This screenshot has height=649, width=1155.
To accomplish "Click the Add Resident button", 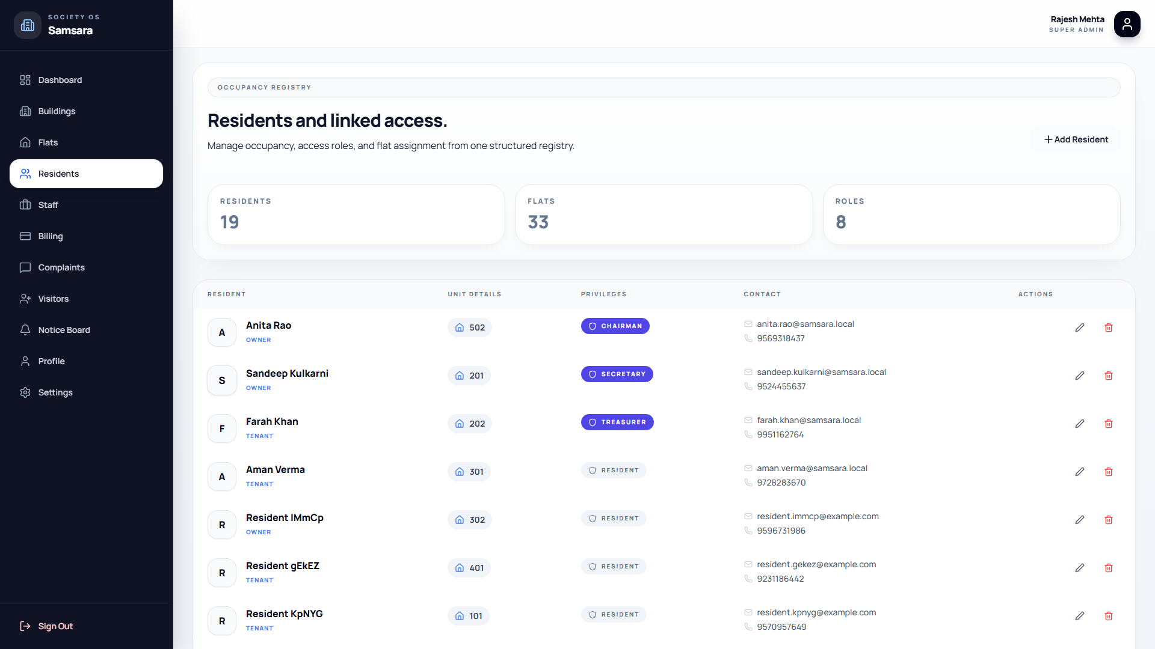I will 1076,139.
